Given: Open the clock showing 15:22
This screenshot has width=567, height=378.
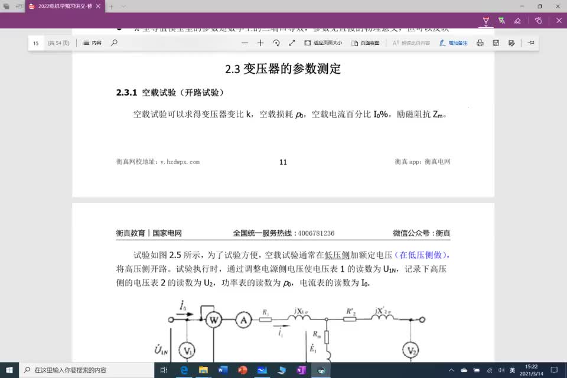Looking at the screenshot, I should click(x=531, y=370).
